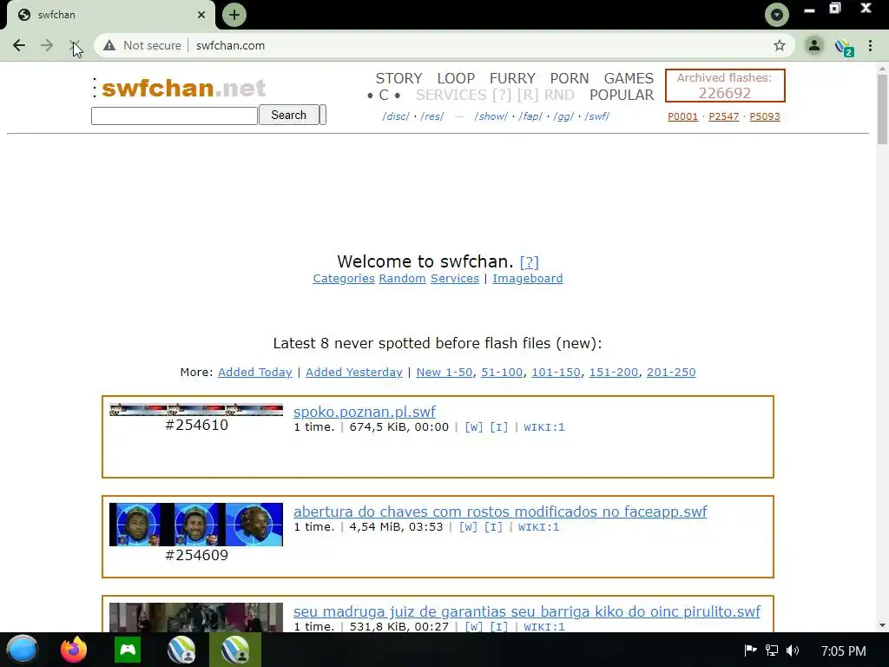Bookmark this page with the star icon

click(x=780, y=45)
